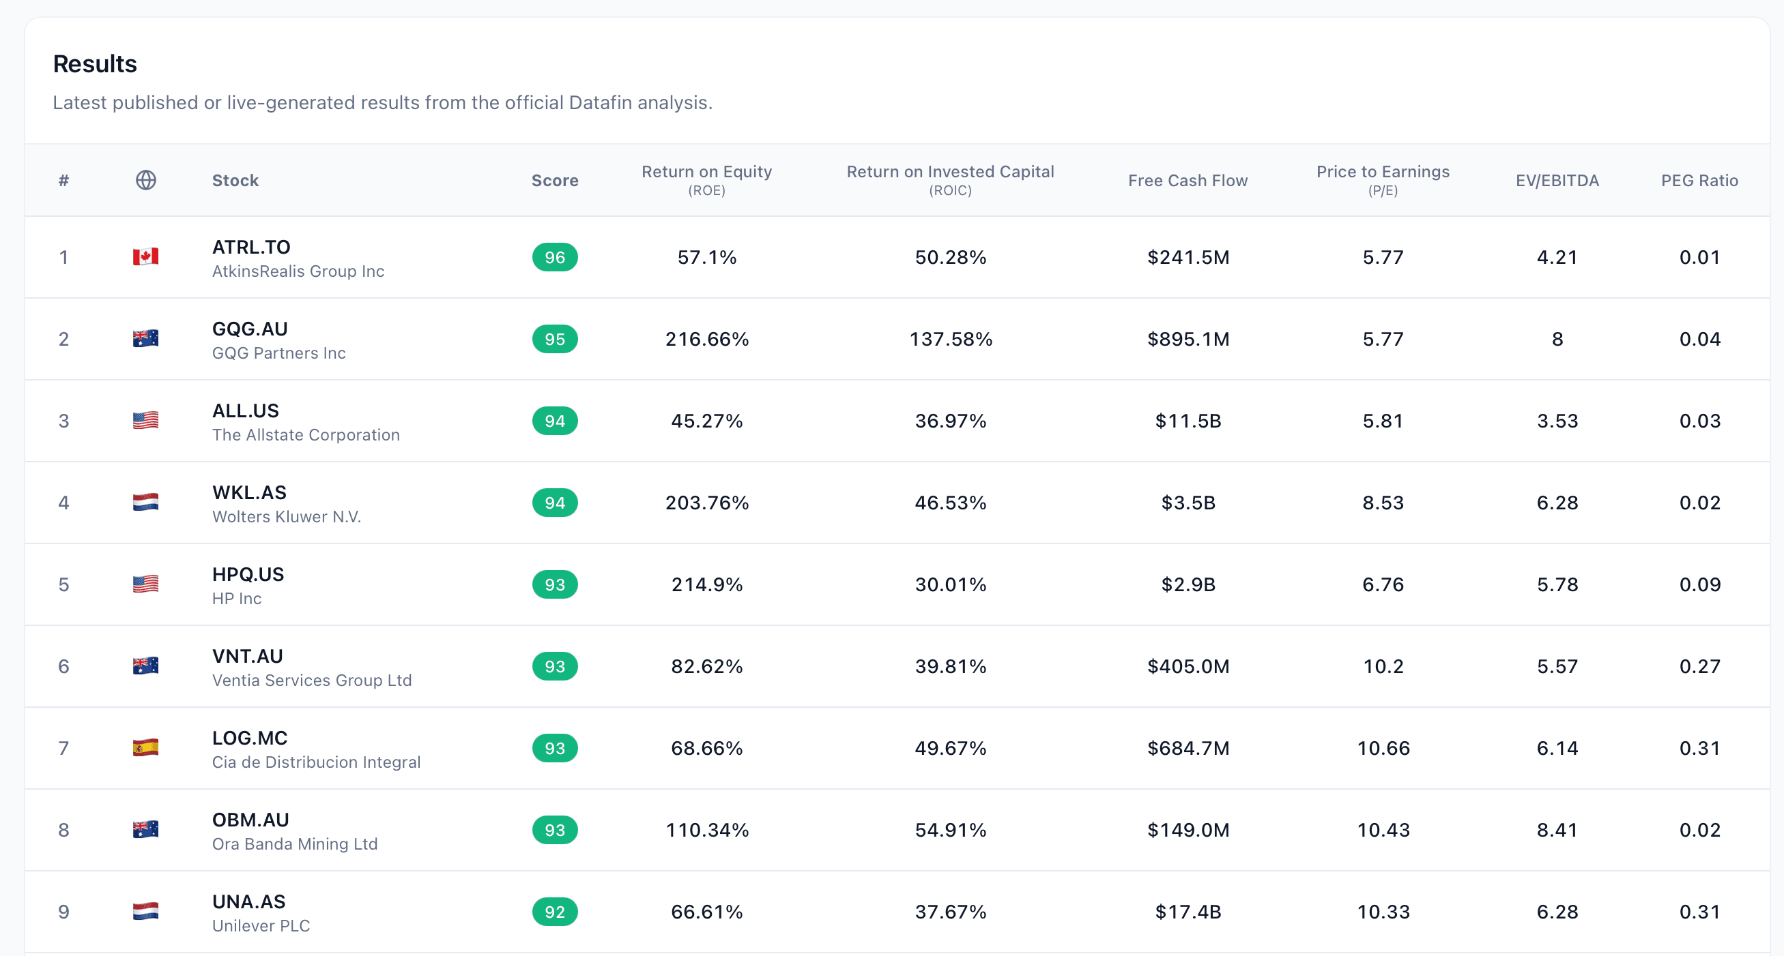Sort by PEG Ratio column header
Screen dimensions: 1784x956
pos(1699,181)
